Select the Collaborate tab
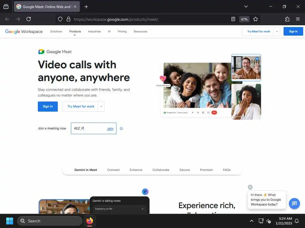Screen dimensions: 305x228 click(x=161, y=170)
